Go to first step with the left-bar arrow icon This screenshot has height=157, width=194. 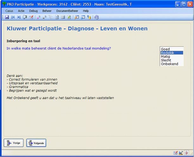13,17
